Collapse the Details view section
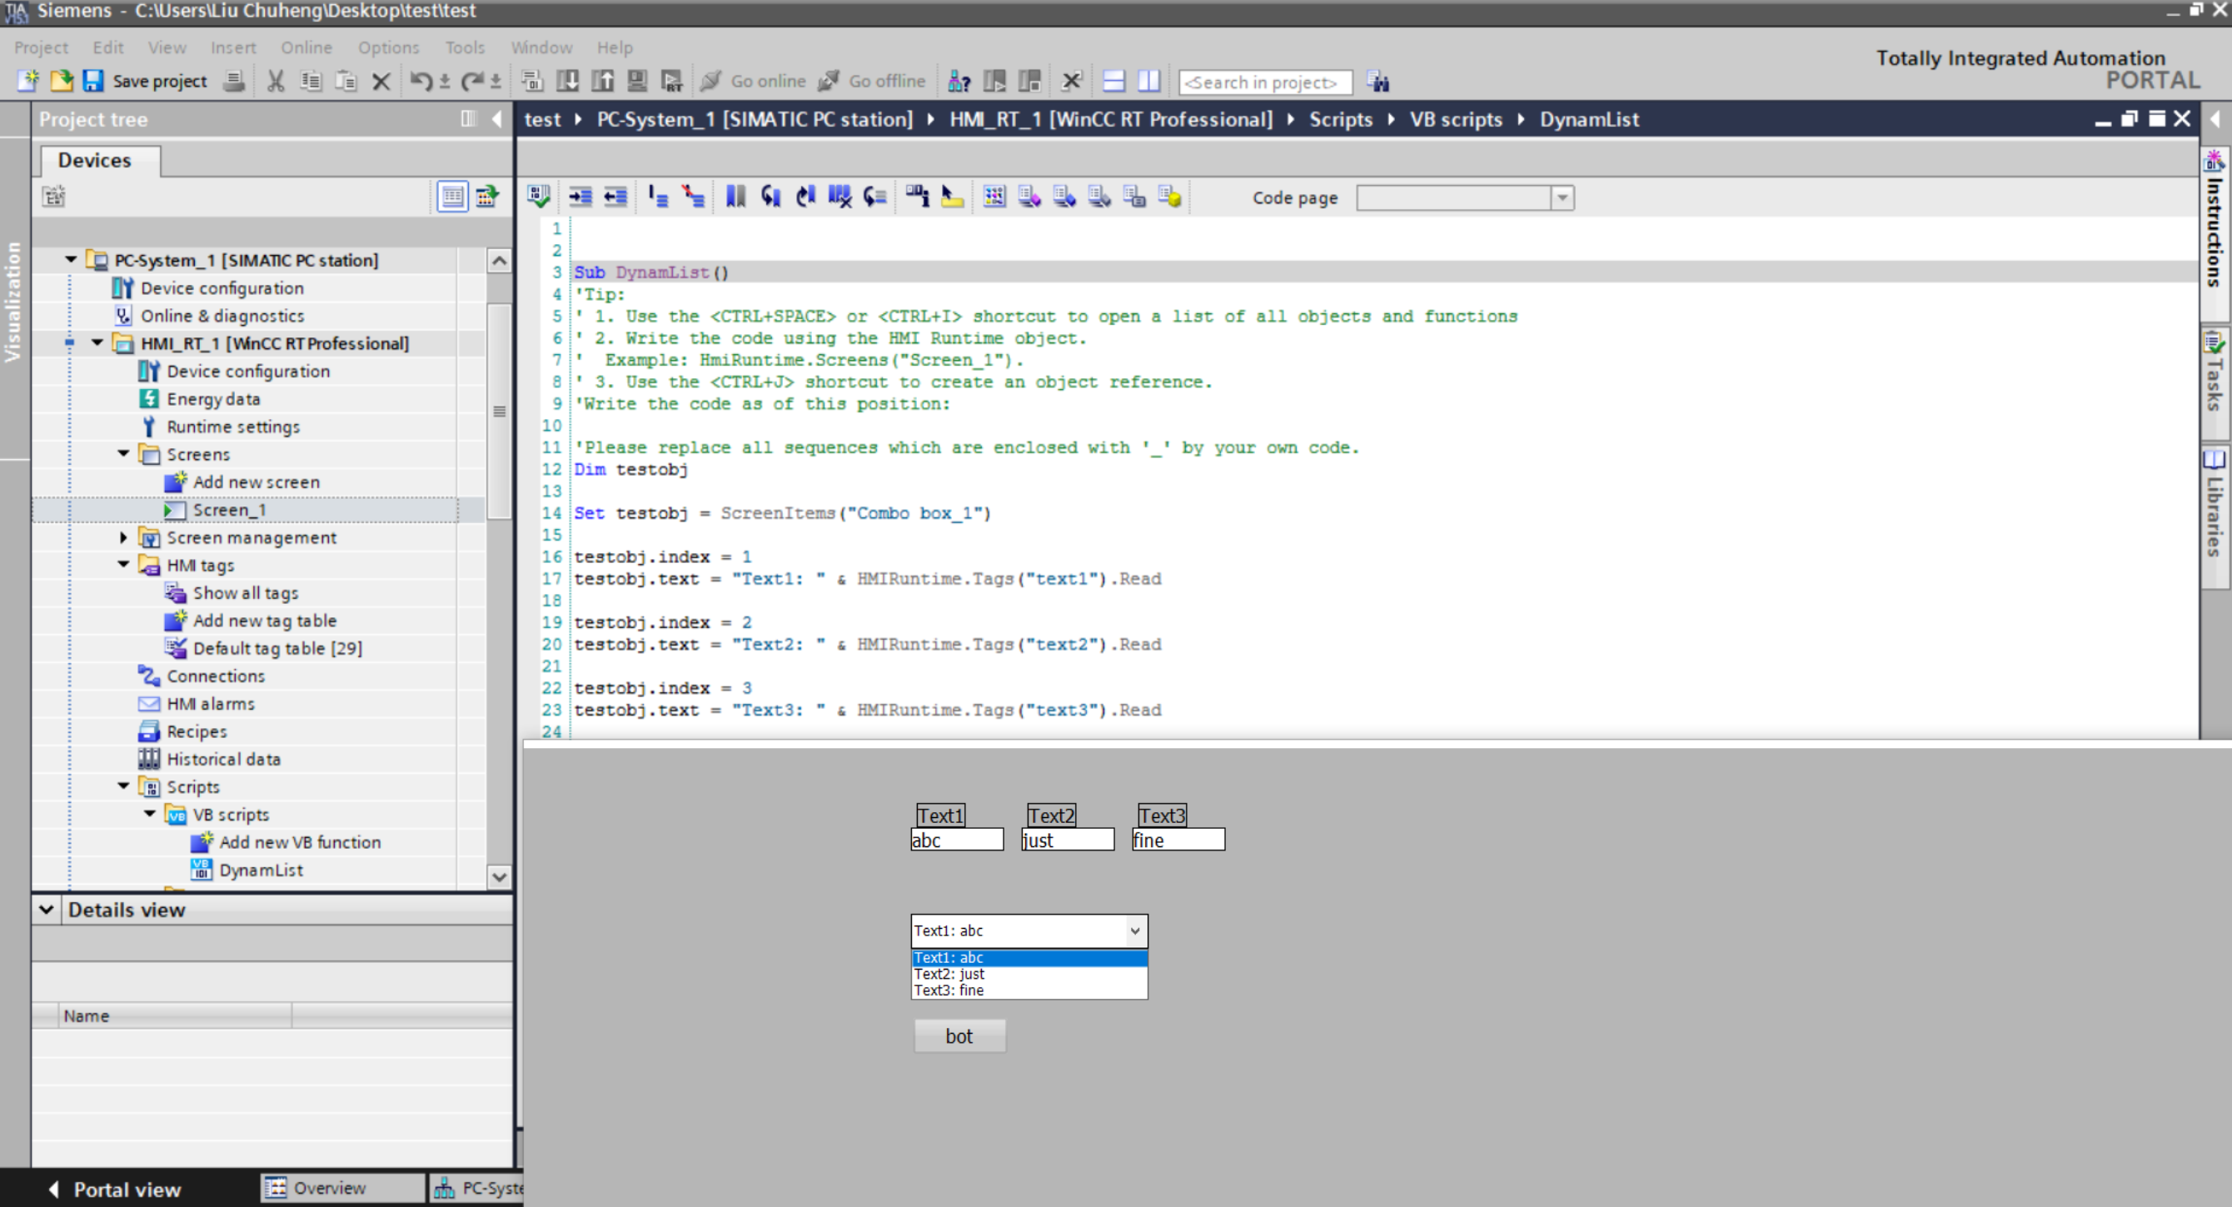 (x=47, y=910)
